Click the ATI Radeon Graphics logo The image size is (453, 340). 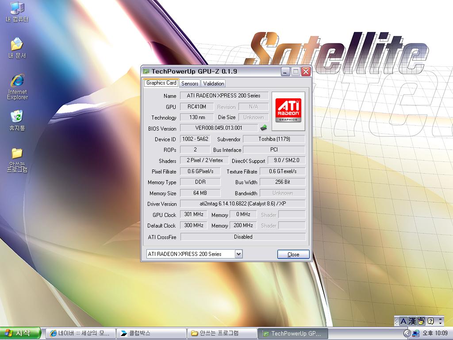coord(288,111)
